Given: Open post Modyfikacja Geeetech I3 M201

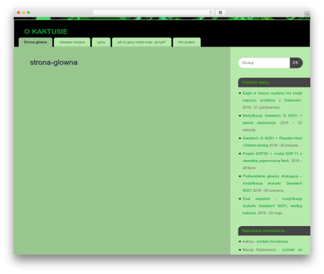Looking at the screenshot, I should pos(272,119).
